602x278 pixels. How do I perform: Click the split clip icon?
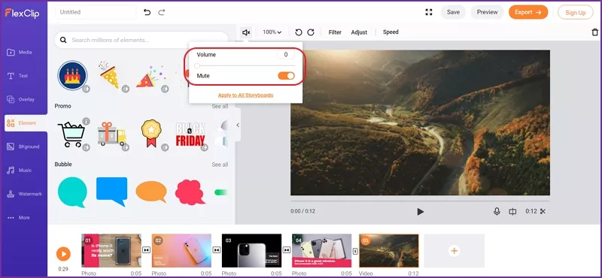512,212
